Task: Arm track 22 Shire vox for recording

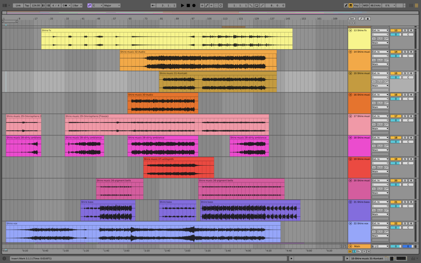Action: 411,223
